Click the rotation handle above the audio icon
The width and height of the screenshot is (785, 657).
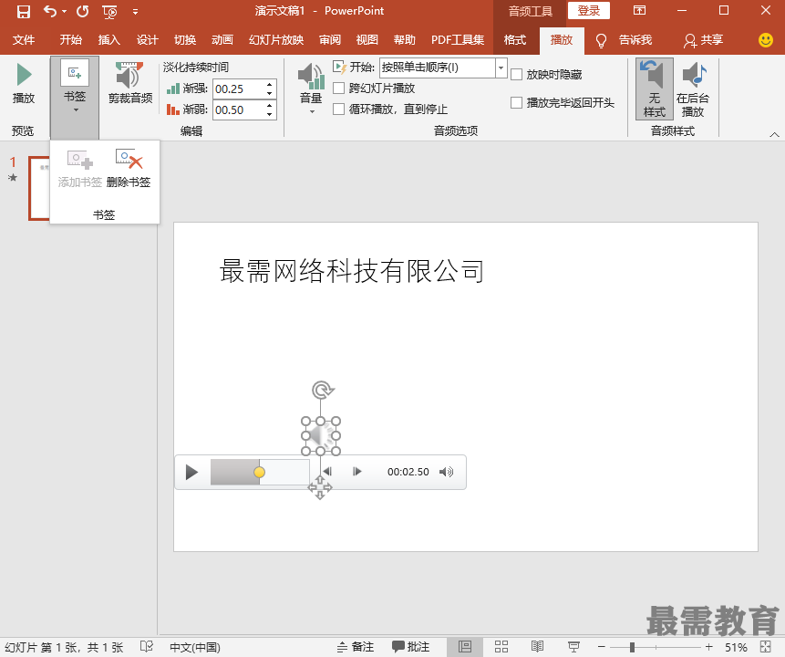(x=322, y=390)
